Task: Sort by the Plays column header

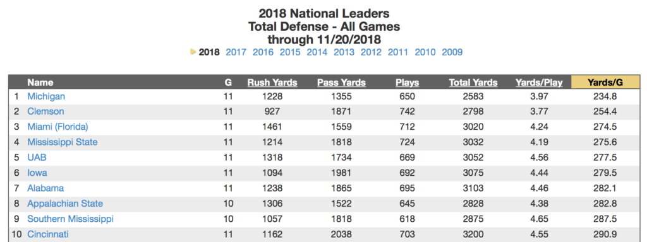Action: pos(408,83)
